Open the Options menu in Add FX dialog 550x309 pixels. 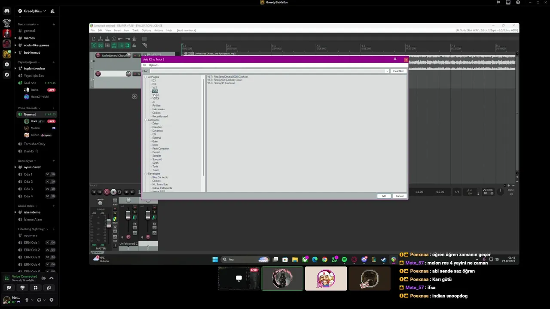[x=153, y=65]
